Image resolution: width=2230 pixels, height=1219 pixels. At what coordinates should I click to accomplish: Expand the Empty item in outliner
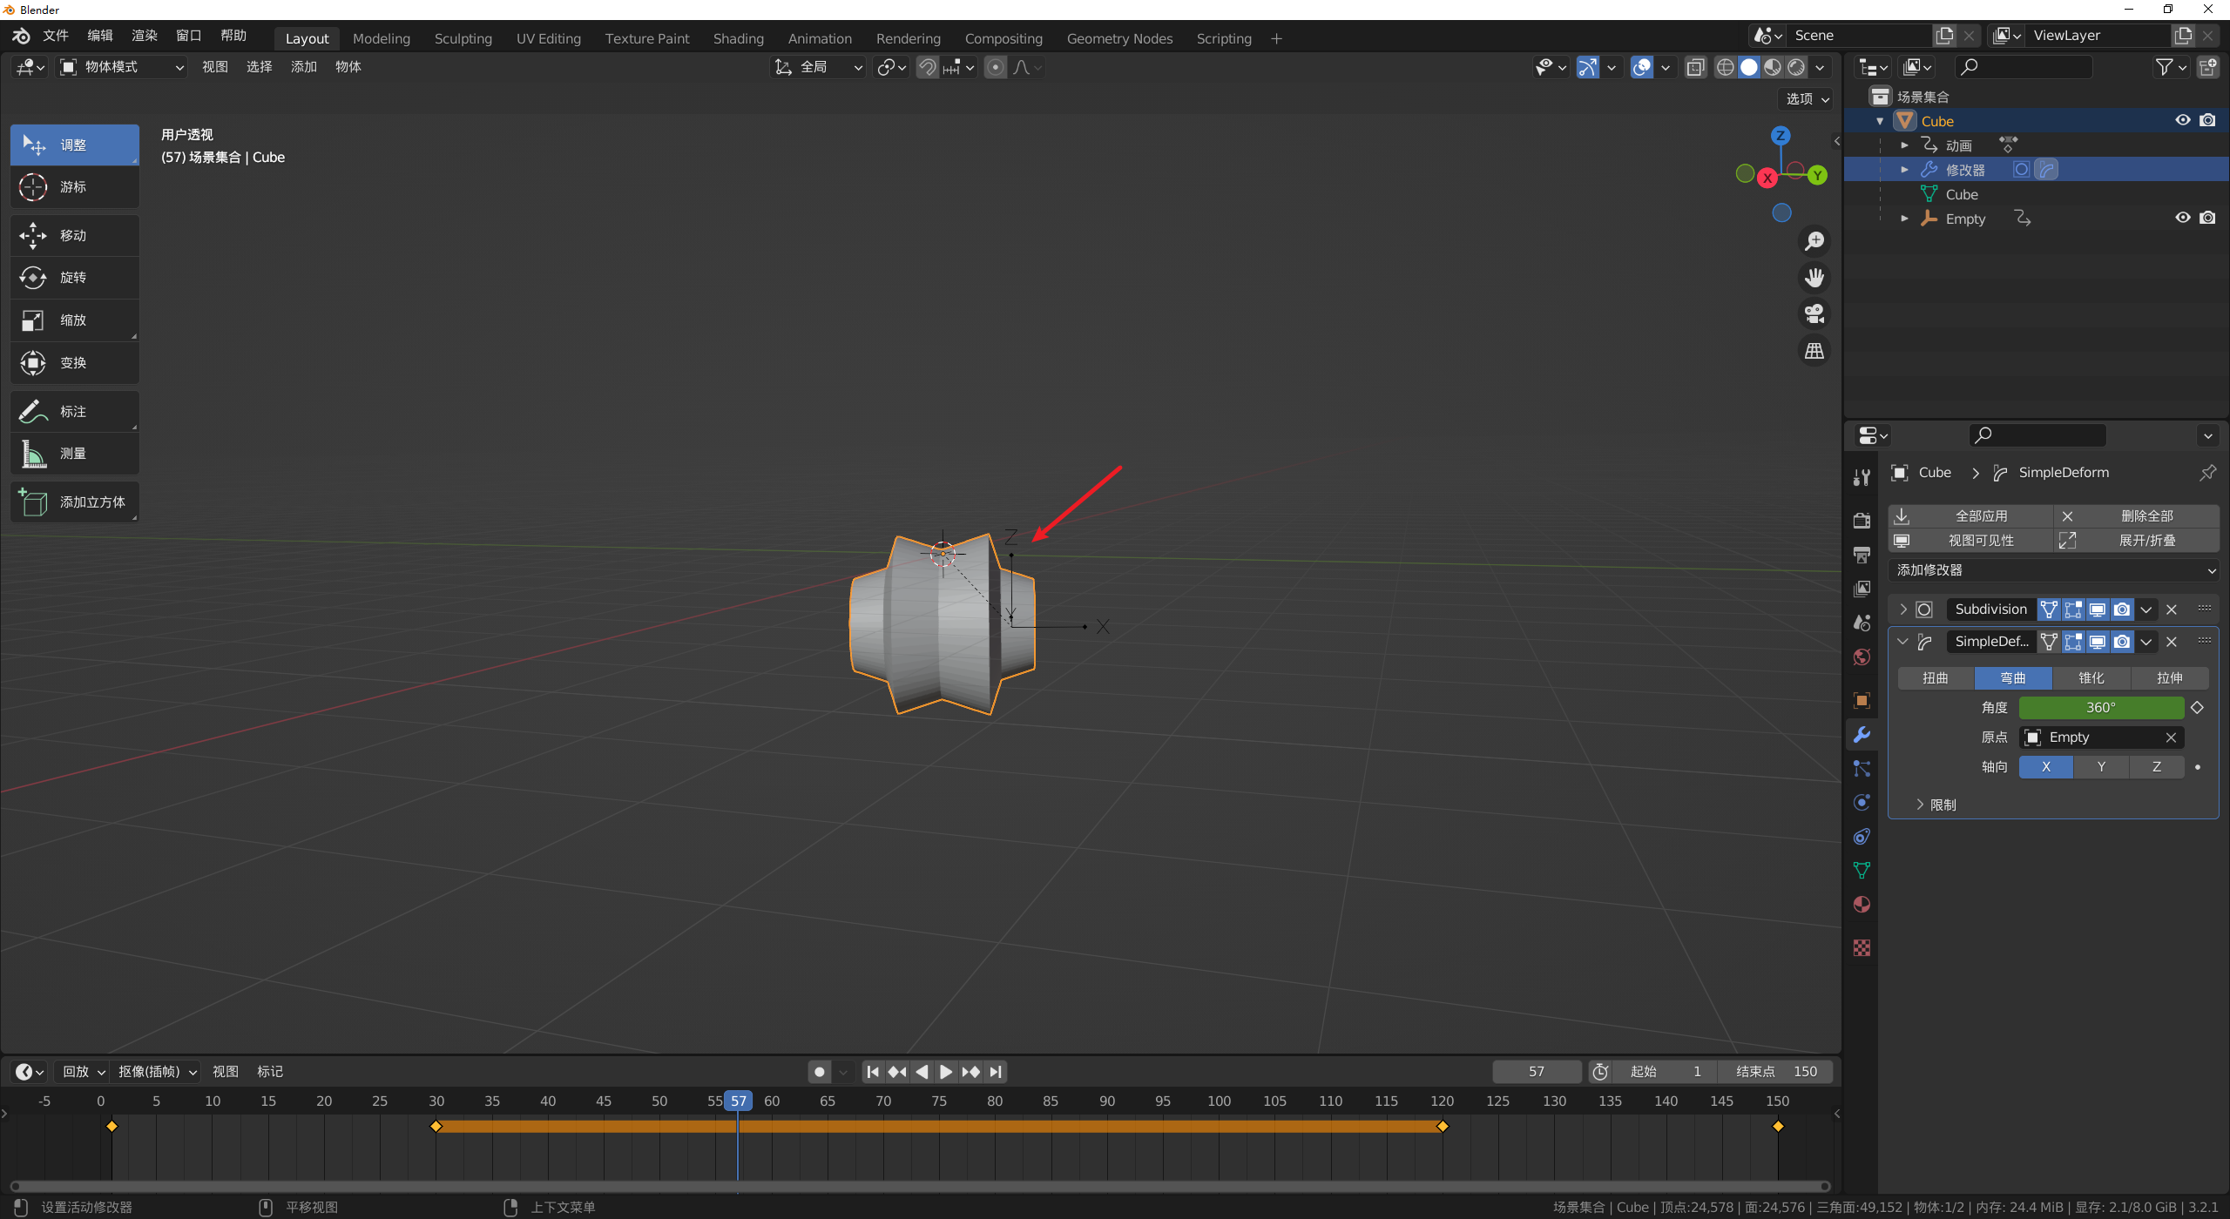tap(1904, 219)
